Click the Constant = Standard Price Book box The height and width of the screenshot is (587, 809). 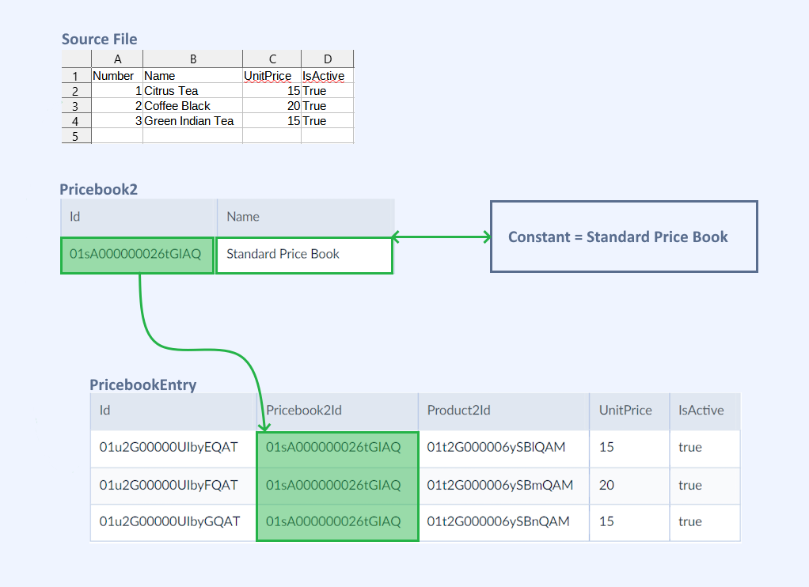[624, 237]
